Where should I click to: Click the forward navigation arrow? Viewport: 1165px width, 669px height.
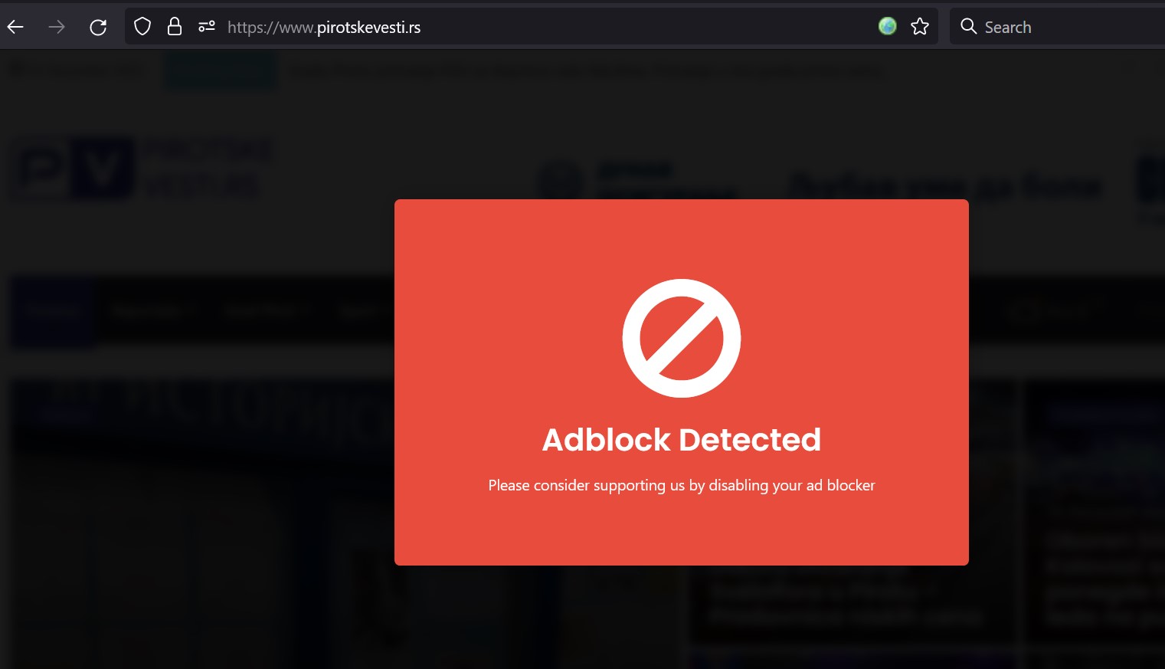57,26
